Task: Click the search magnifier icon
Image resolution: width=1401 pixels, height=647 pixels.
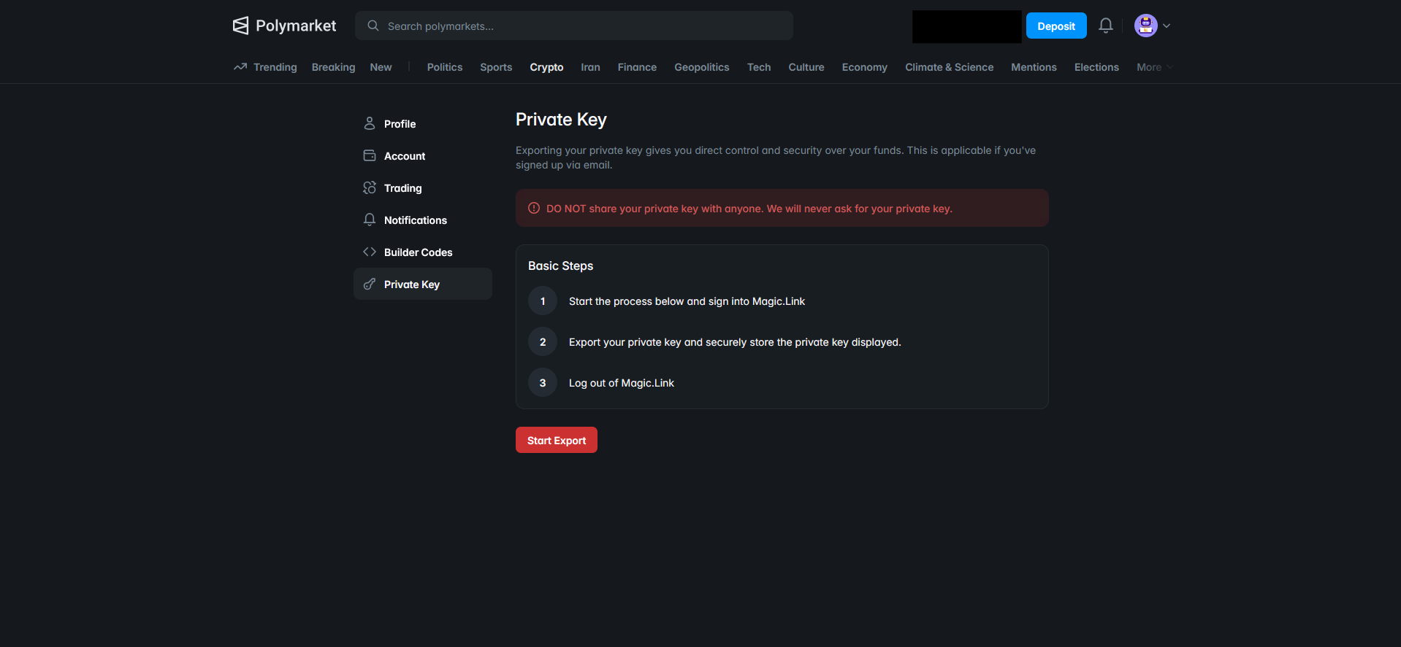Action: point(373,26)
